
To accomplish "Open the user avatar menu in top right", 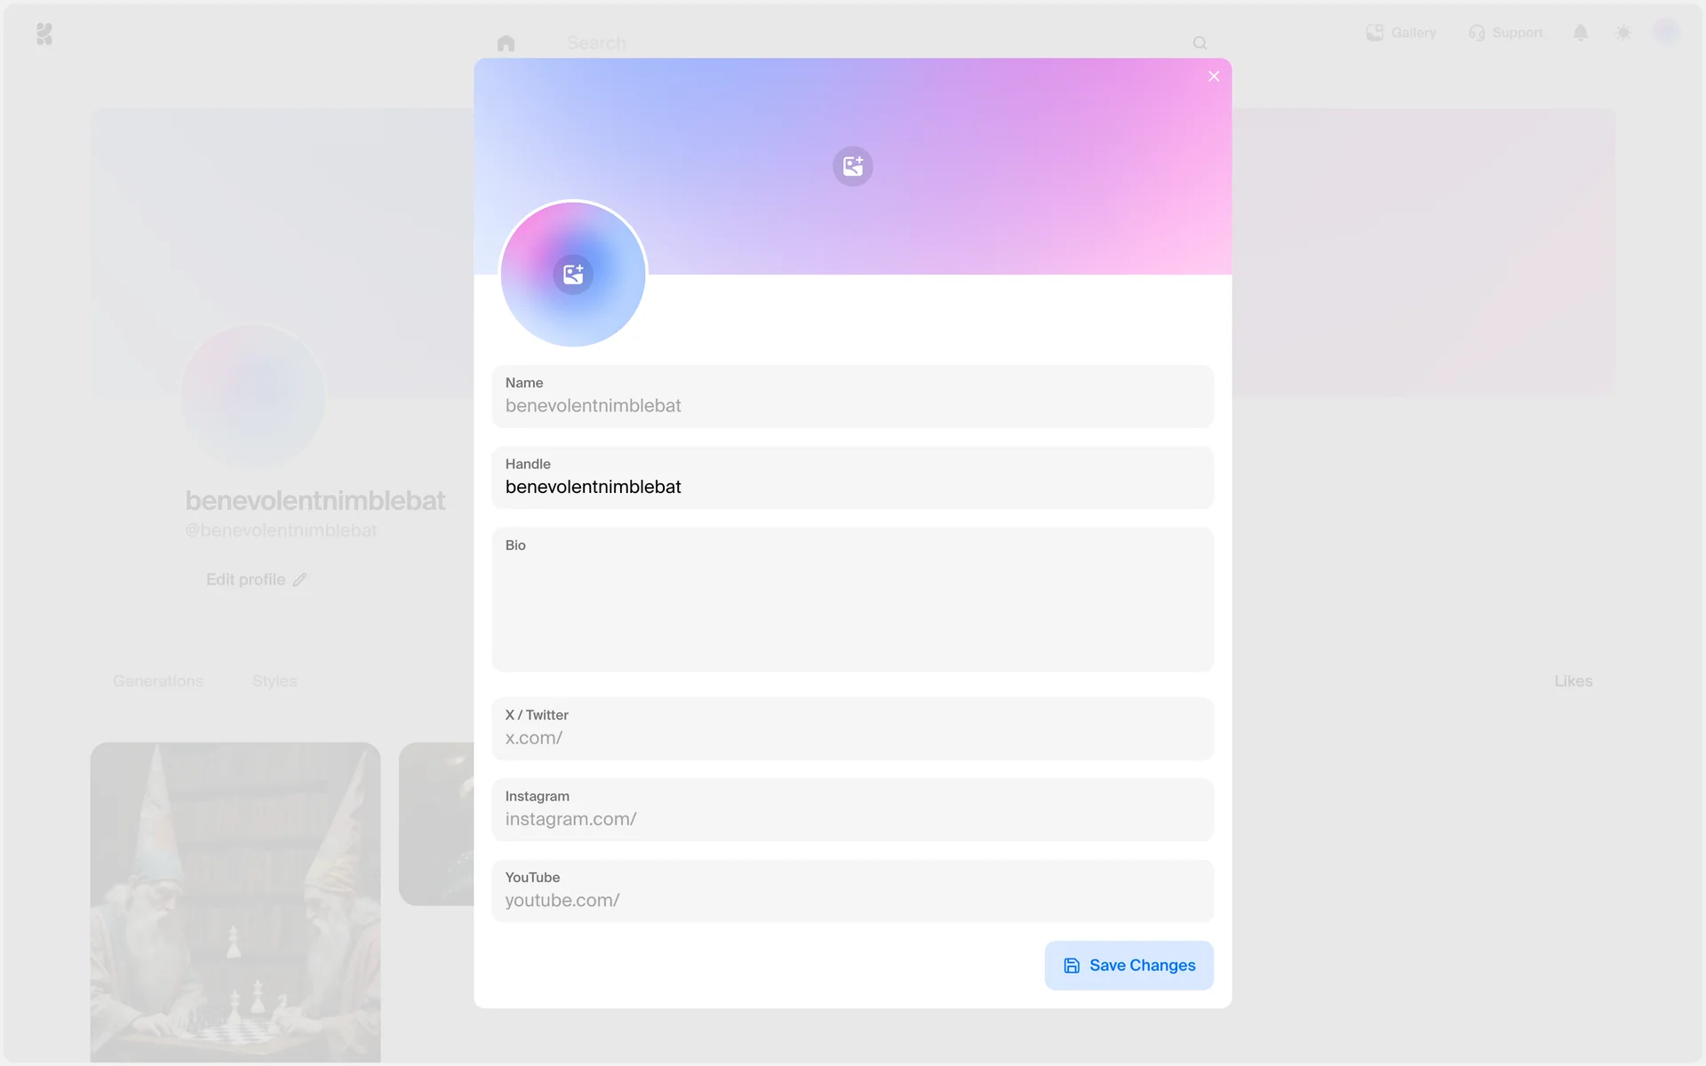I will click(x=1666, y=33).
